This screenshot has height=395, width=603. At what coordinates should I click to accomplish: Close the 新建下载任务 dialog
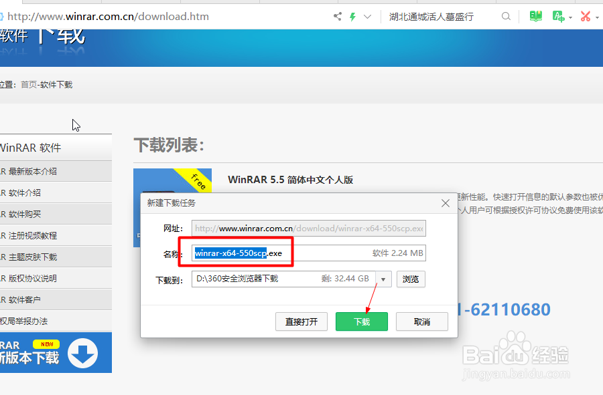point(446,203)
